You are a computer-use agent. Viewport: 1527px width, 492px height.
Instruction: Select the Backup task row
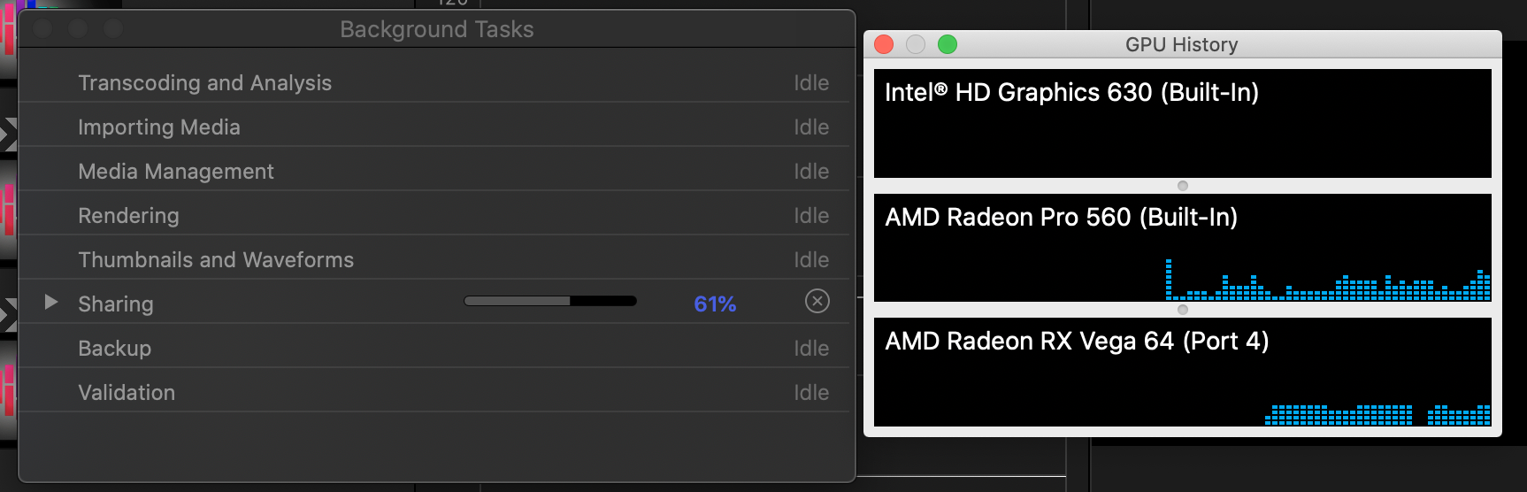(115, 349)
